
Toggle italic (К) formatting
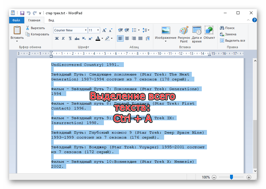[x=63, y=38]
